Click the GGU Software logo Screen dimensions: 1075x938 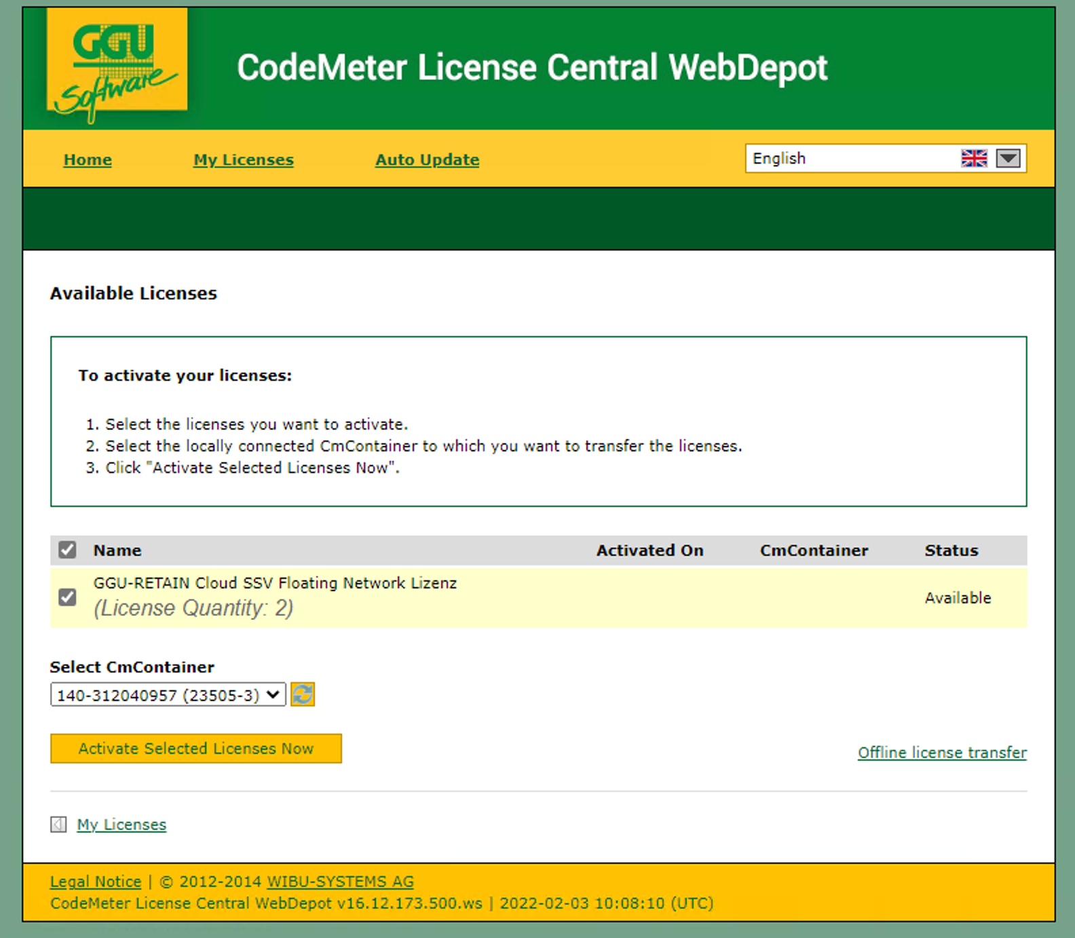pyautogui.click(x=117, y=66)
